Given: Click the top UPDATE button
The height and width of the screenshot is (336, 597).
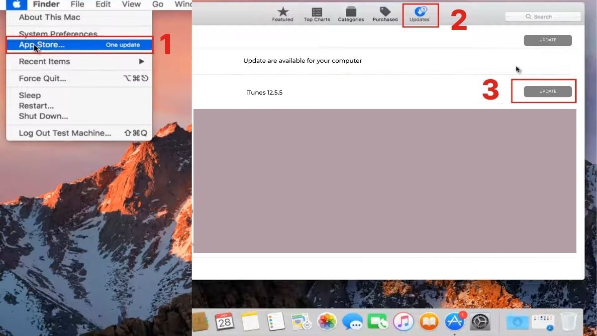Looking at the screenshot, I should coord(547,40).
